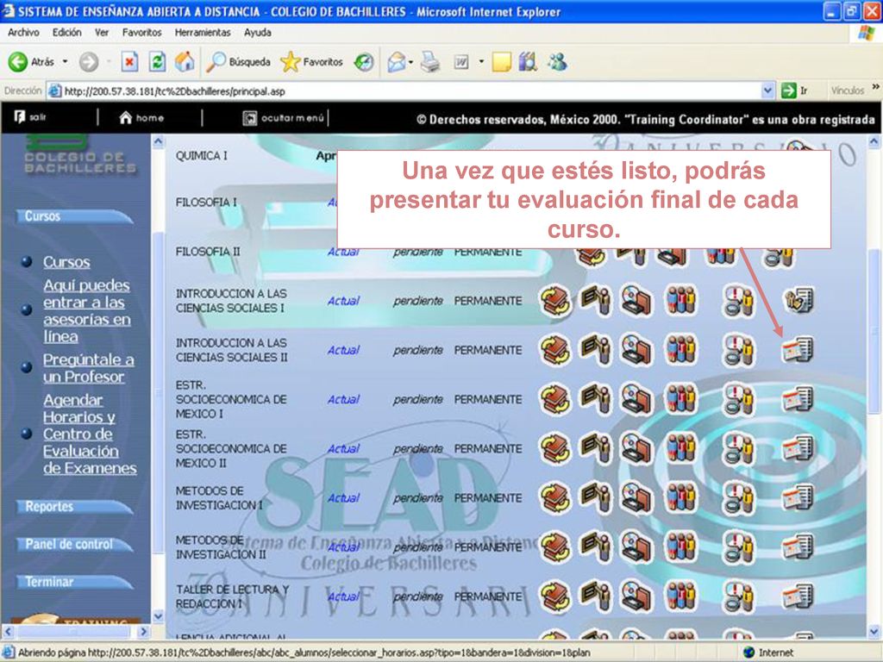Click chalkboard instructor icon for Estr. Socioeconomica de Mexico I

[x=596, y=399]
